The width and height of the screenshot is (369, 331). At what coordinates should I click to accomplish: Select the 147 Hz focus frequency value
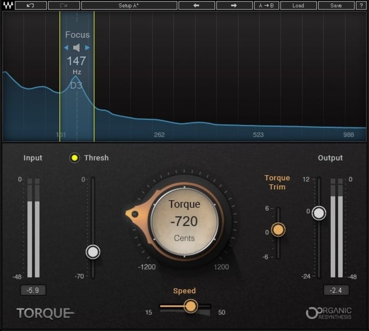point(77,61)
